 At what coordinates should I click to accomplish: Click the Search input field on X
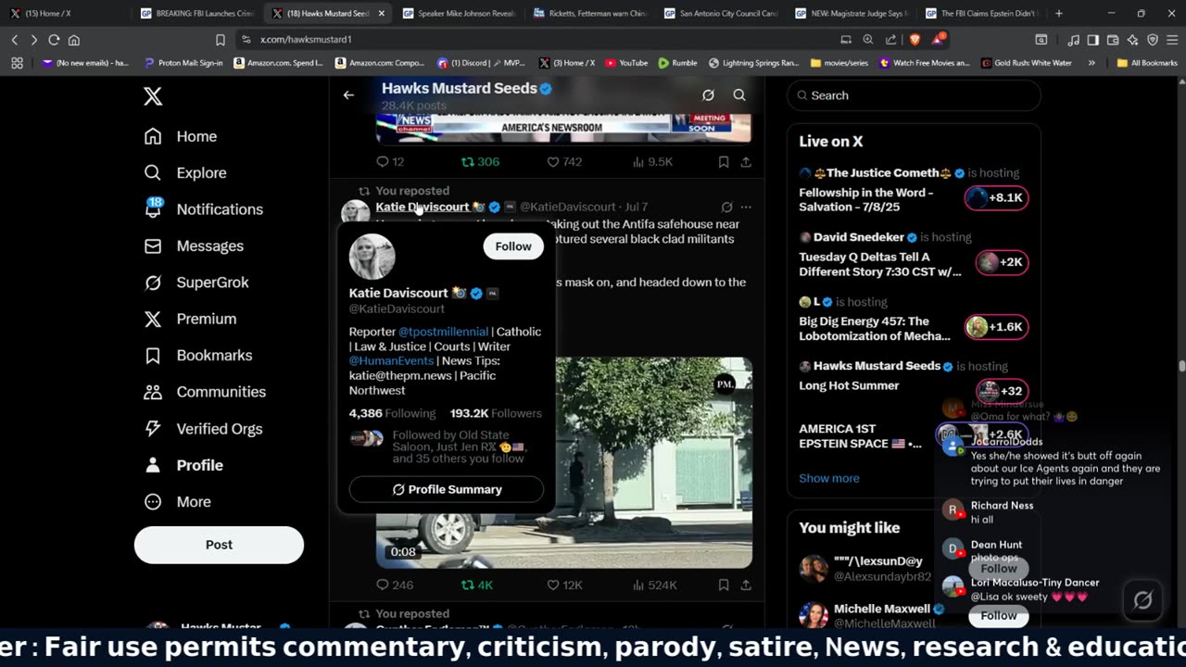pyautogui.click(x=914, y=95)
